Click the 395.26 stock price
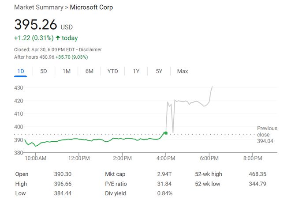This screenshot has width=291, height=204. coord(35,25)
